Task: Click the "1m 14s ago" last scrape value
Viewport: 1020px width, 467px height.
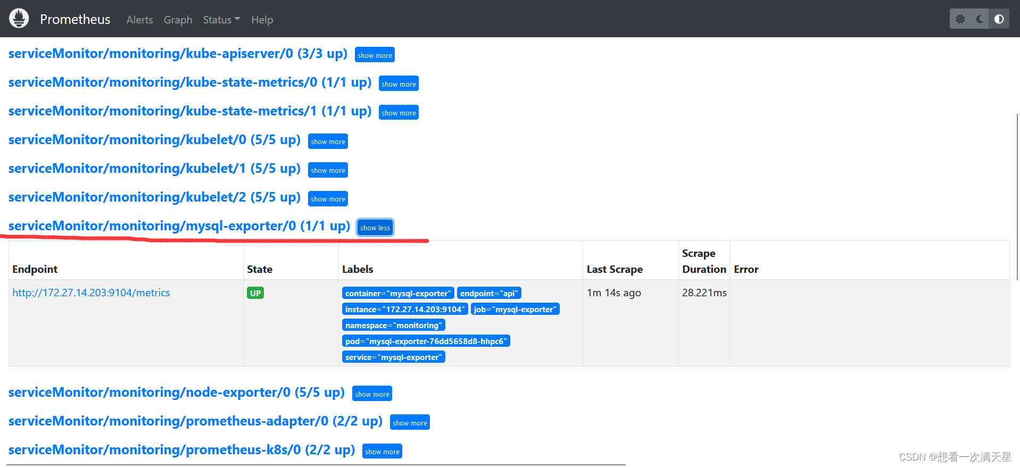Action: (x=614, y=293)
